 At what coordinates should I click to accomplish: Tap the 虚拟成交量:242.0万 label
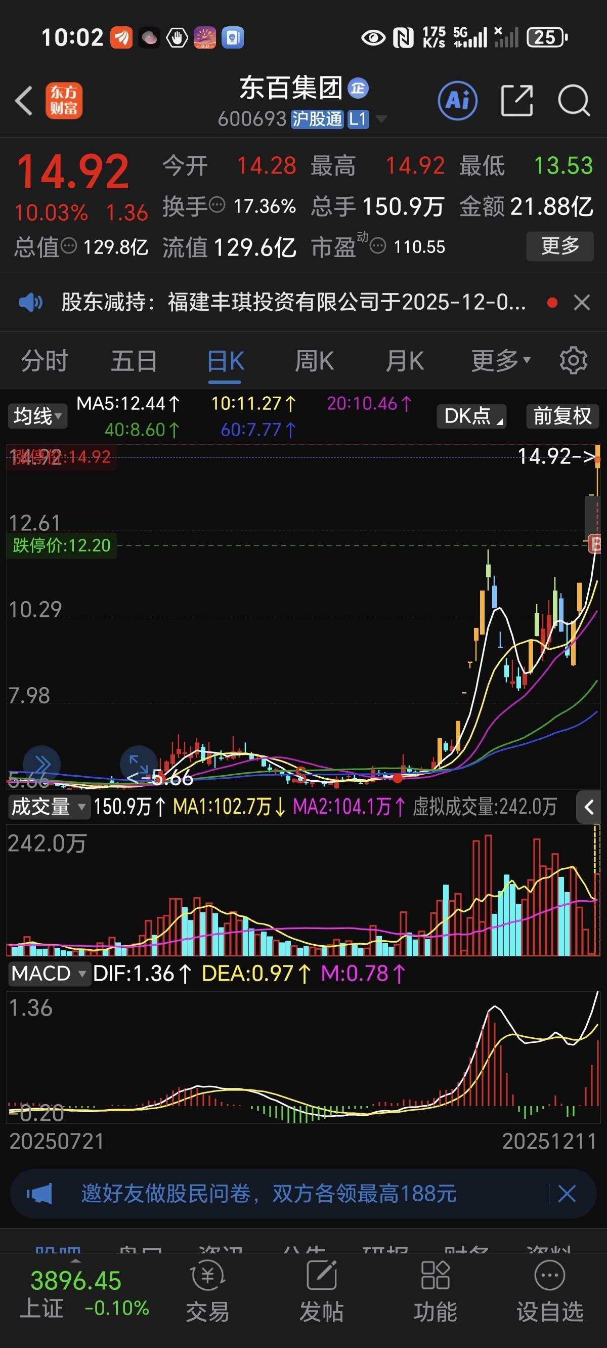pyautogui.click(x=485, y=807)
